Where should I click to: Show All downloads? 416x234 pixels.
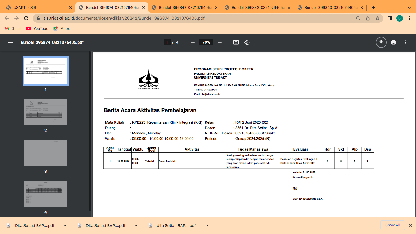pos(393,225)
